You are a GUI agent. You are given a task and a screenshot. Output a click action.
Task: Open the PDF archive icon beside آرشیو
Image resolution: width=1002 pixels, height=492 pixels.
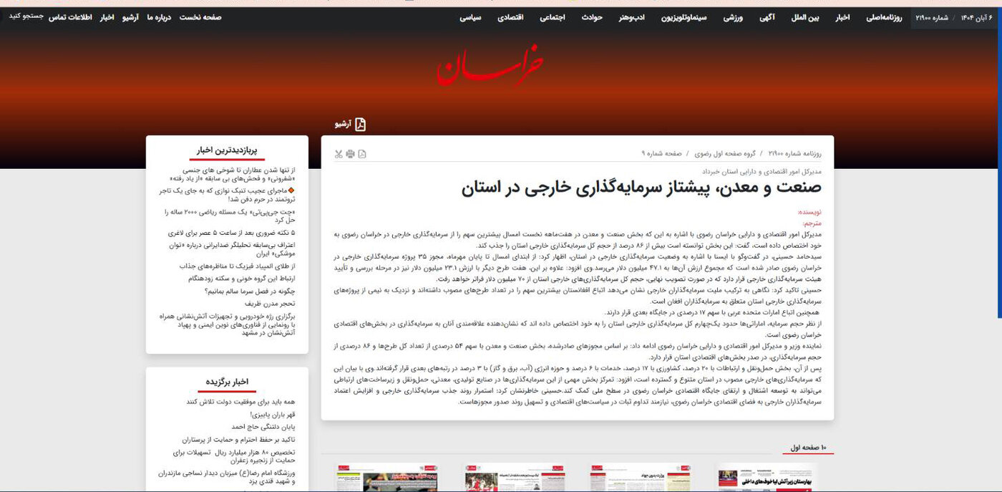point(360,124)
